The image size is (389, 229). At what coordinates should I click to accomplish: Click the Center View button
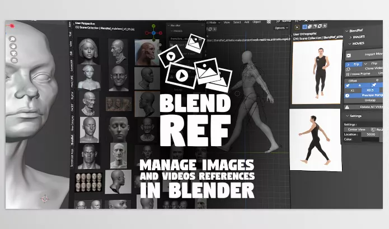[x=357, y=129]
